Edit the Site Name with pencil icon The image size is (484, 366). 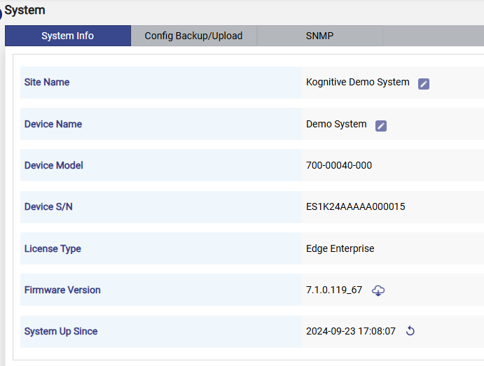click(x=424, y=83)
